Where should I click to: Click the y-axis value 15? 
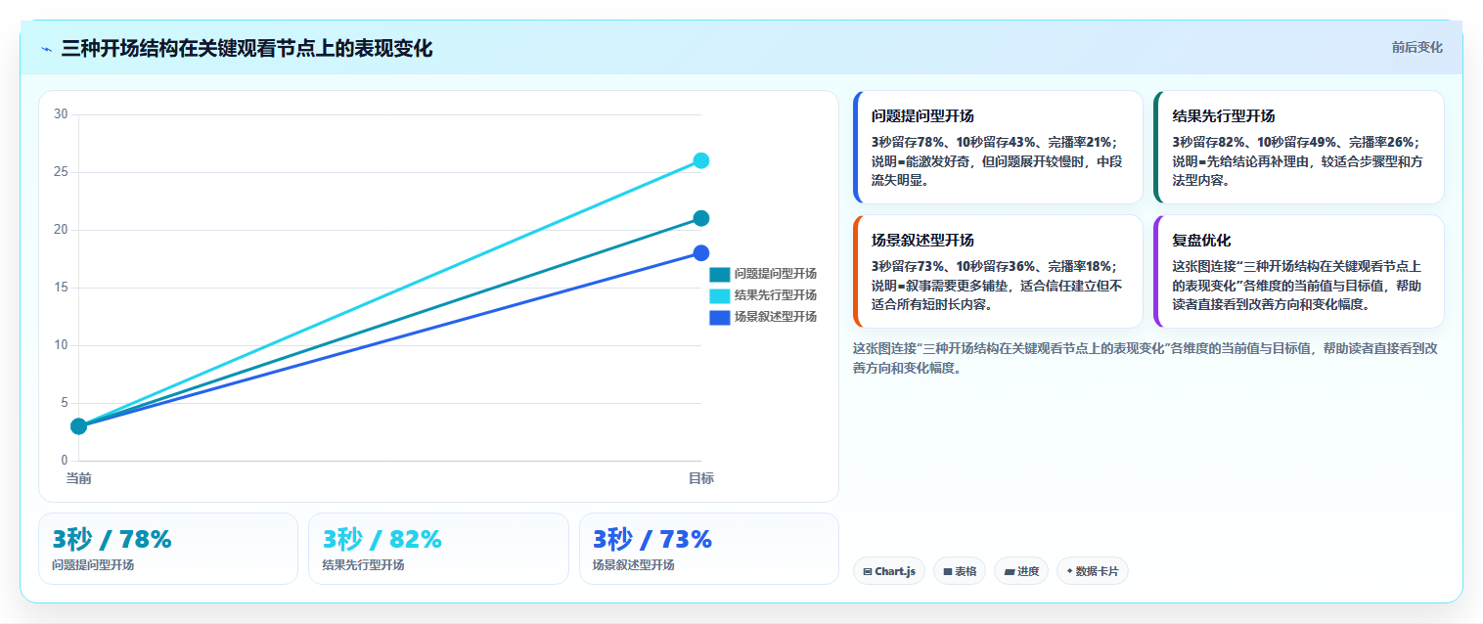click(x=61, y=288)
